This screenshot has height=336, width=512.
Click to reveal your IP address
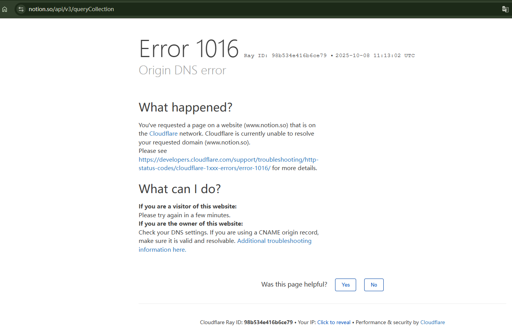coord(334,323)
